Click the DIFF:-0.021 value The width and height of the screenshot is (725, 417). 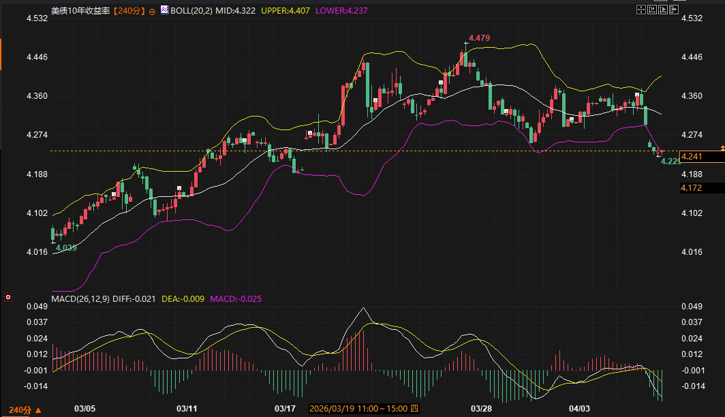(134, 299)
